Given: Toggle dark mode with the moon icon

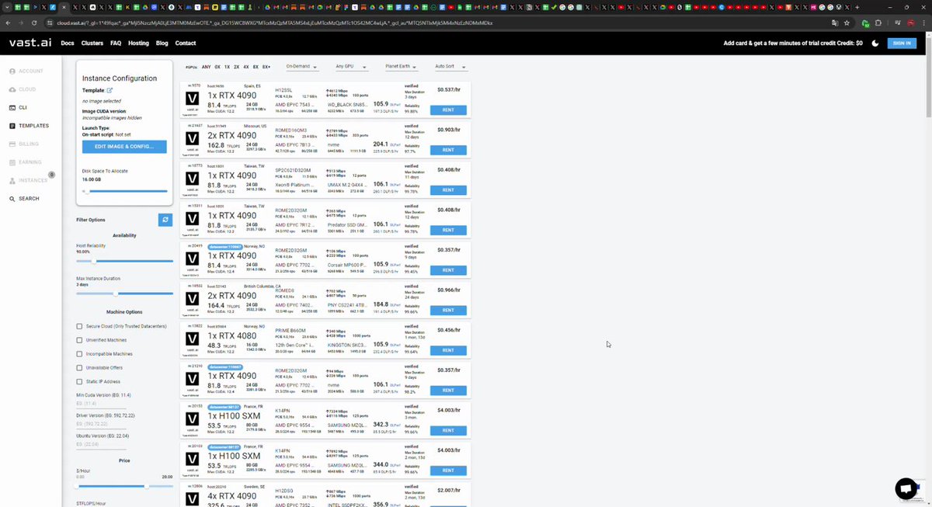Looking at the screenshot, I should pyautogui.click(x=875, y=43).
